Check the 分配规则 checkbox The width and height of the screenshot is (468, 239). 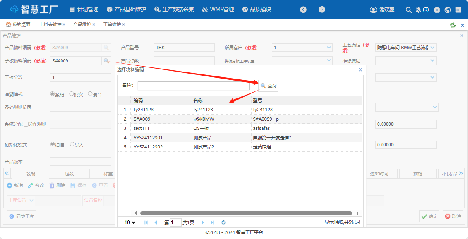pos(26,124)
